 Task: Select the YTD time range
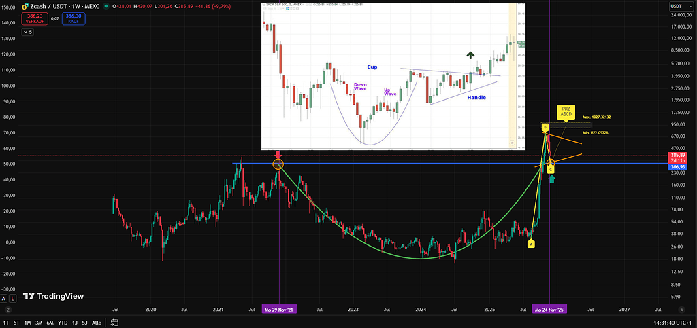62,323
